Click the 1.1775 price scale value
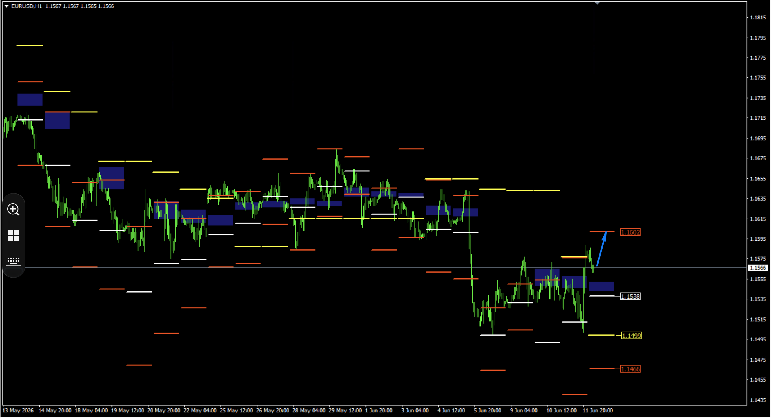Image resolution: width=771 pixels, height=418 pixels. click(758, 58)
